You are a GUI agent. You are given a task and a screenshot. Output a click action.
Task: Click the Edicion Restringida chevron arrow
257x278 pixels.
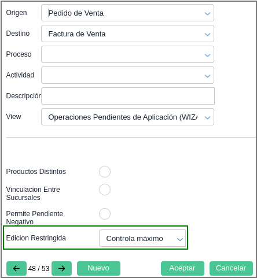(x=180, y=239)
